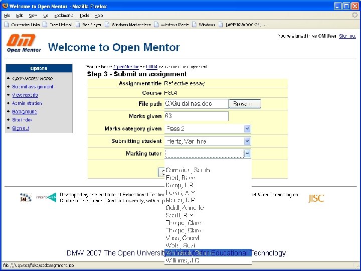Screen dimensions: 361x271
Task: Open the Tools menu
Action: (84, 16)
